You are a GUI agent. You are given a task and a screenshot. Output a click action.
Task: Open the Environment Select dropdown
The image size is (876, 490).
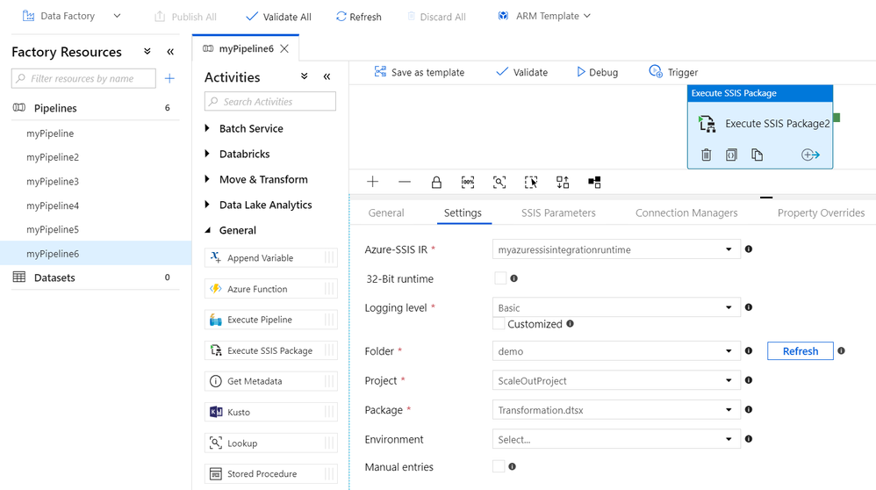(616, 439)
